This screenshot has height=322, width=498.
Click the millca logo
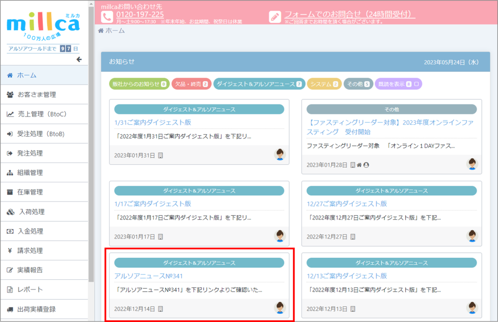(x=43, y=24)
